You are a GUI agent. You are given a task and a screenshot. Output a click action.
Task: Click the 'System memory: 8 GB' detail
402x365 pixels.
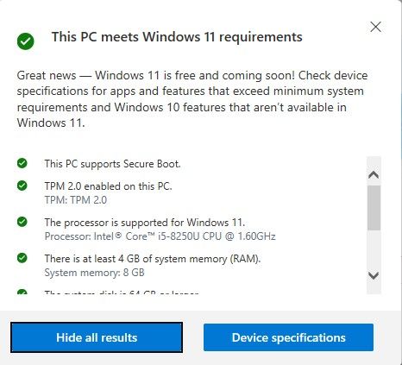pyautogui.click(x=94, y=273)
